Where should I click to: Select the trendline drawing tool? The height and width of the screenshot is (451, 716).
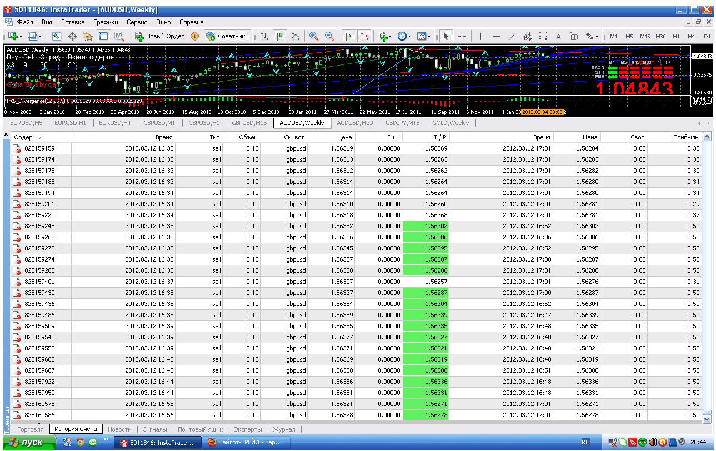click(512, 36)
